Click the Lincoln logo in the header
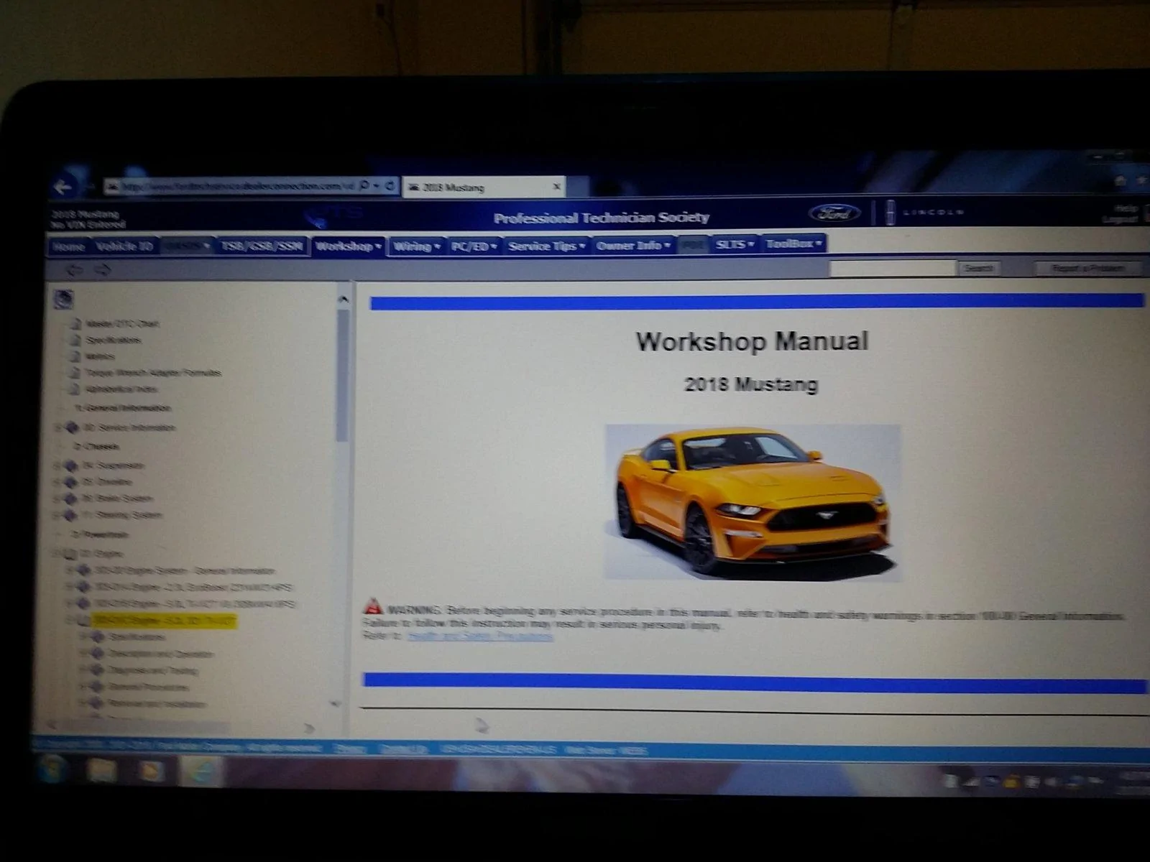Viewport: 1150px width, 862px height. coord(925,213)
